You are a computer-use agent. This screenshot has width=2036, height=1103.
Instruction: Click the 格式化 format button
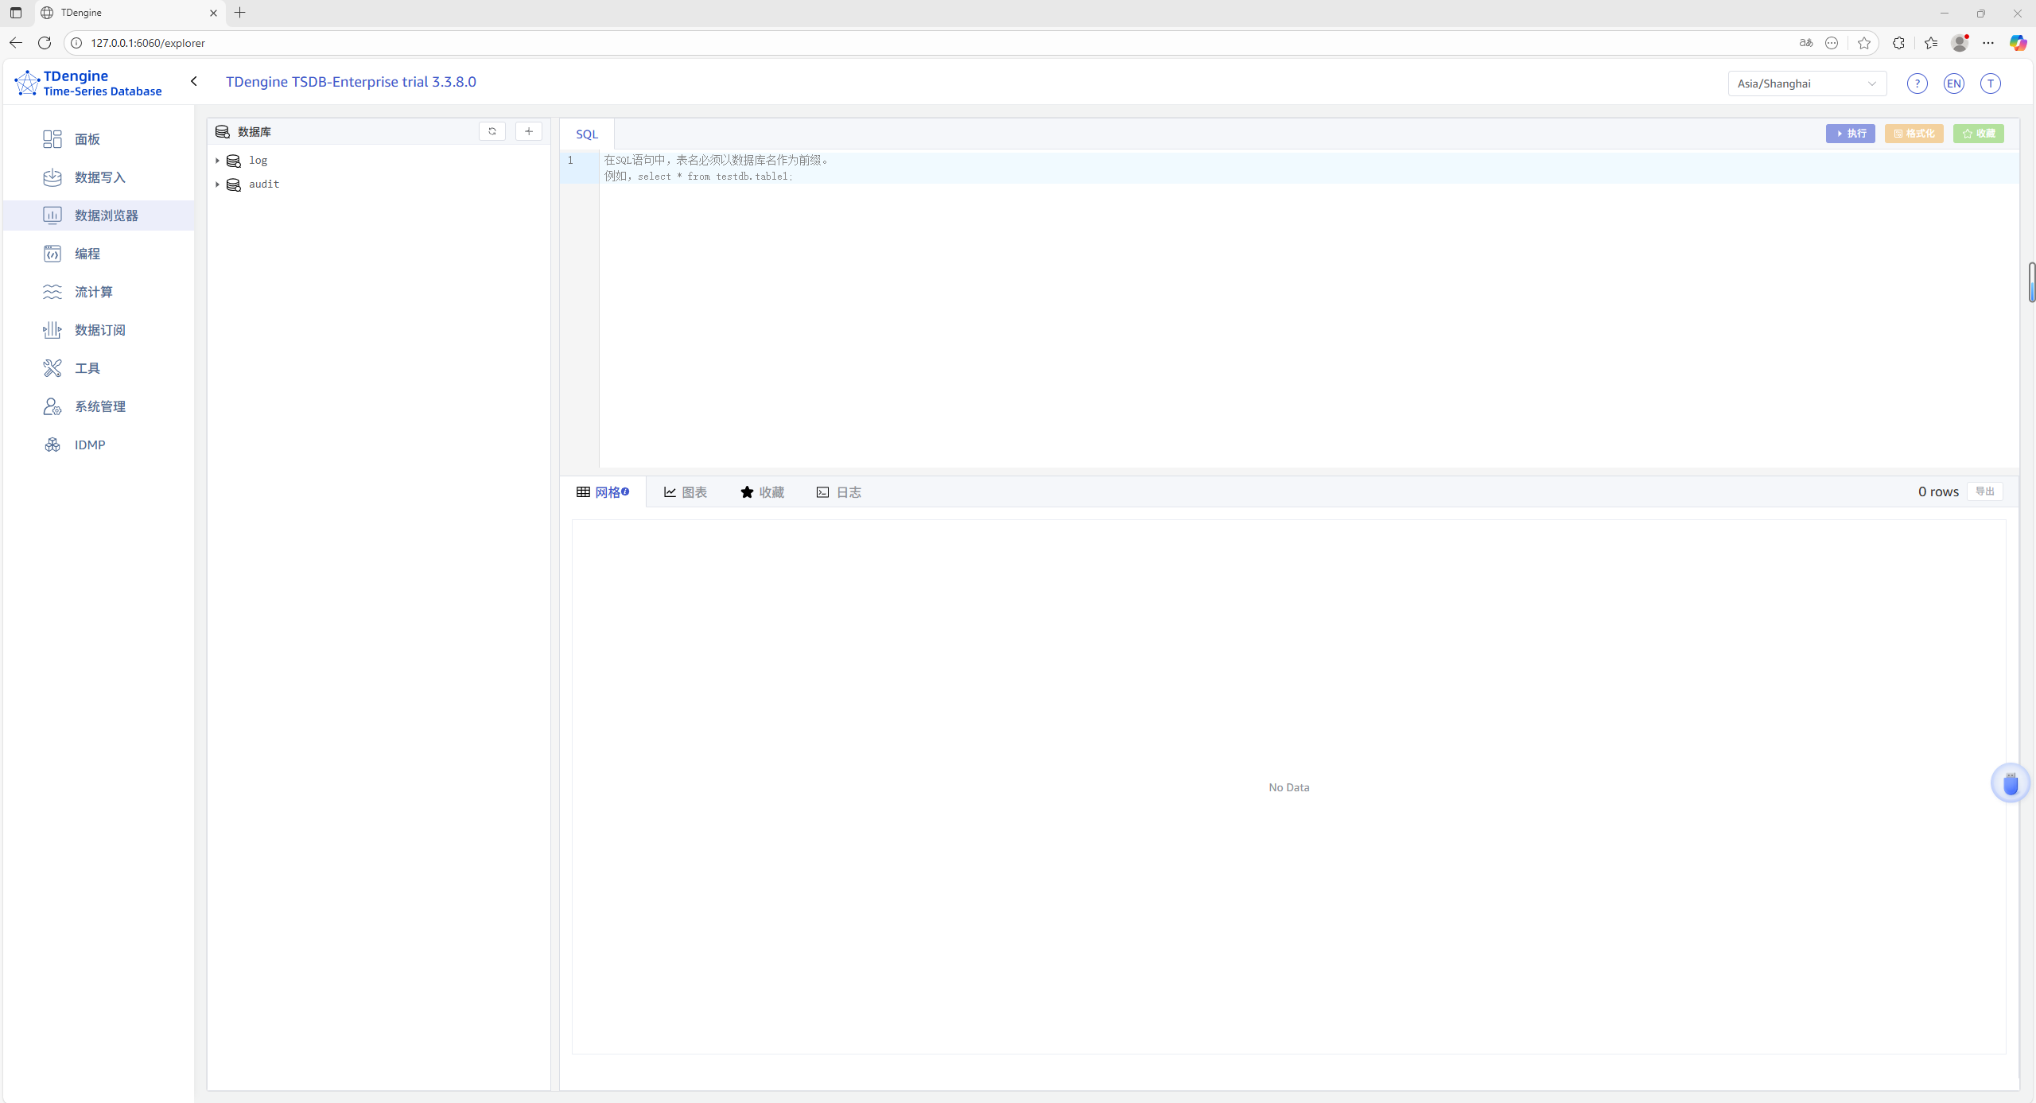1914,134
